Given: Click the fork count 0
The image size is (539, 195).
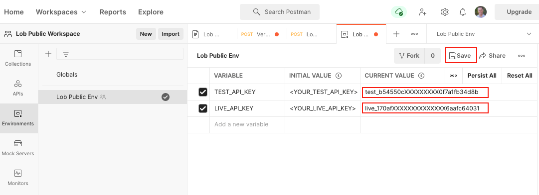Looking at the screenshot, I should tap(432, 56).
